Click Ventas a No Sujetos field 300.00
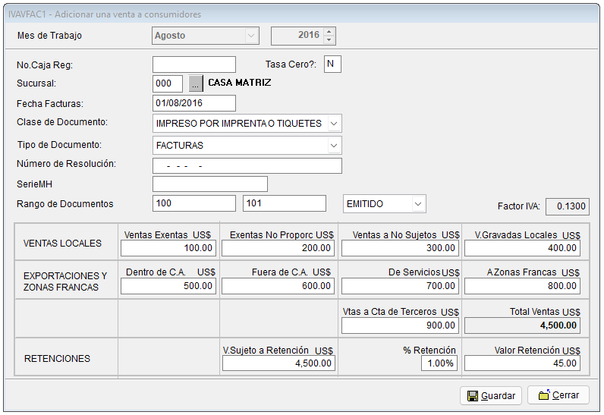Viewport: 604px width, 415px height. 400,248
